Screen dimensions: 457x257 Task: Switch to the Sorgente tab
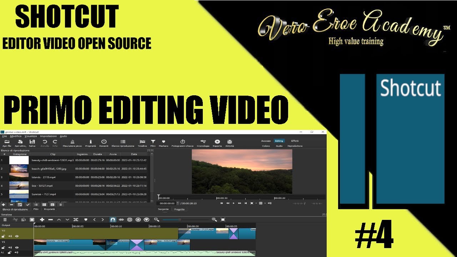163,209
